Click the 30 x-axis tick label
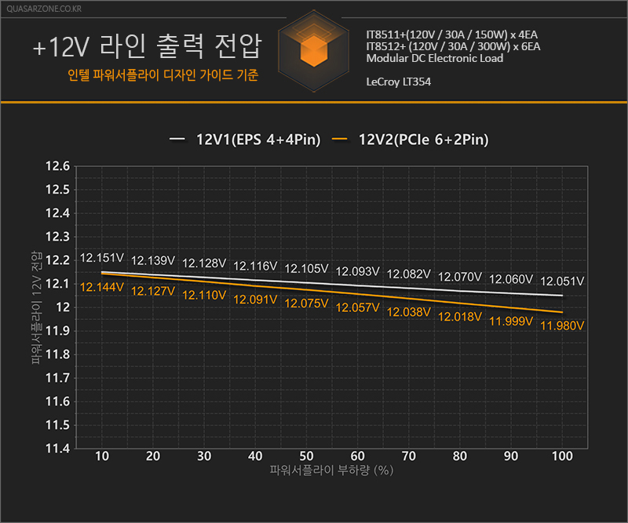Screen dimensions: 628x523 click(x=204, y=456)
